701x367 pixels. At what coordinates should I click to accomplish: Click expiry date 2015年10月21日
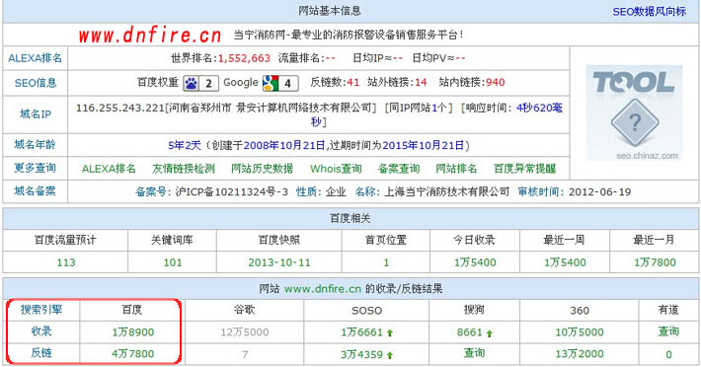click(x=423, y=145)
